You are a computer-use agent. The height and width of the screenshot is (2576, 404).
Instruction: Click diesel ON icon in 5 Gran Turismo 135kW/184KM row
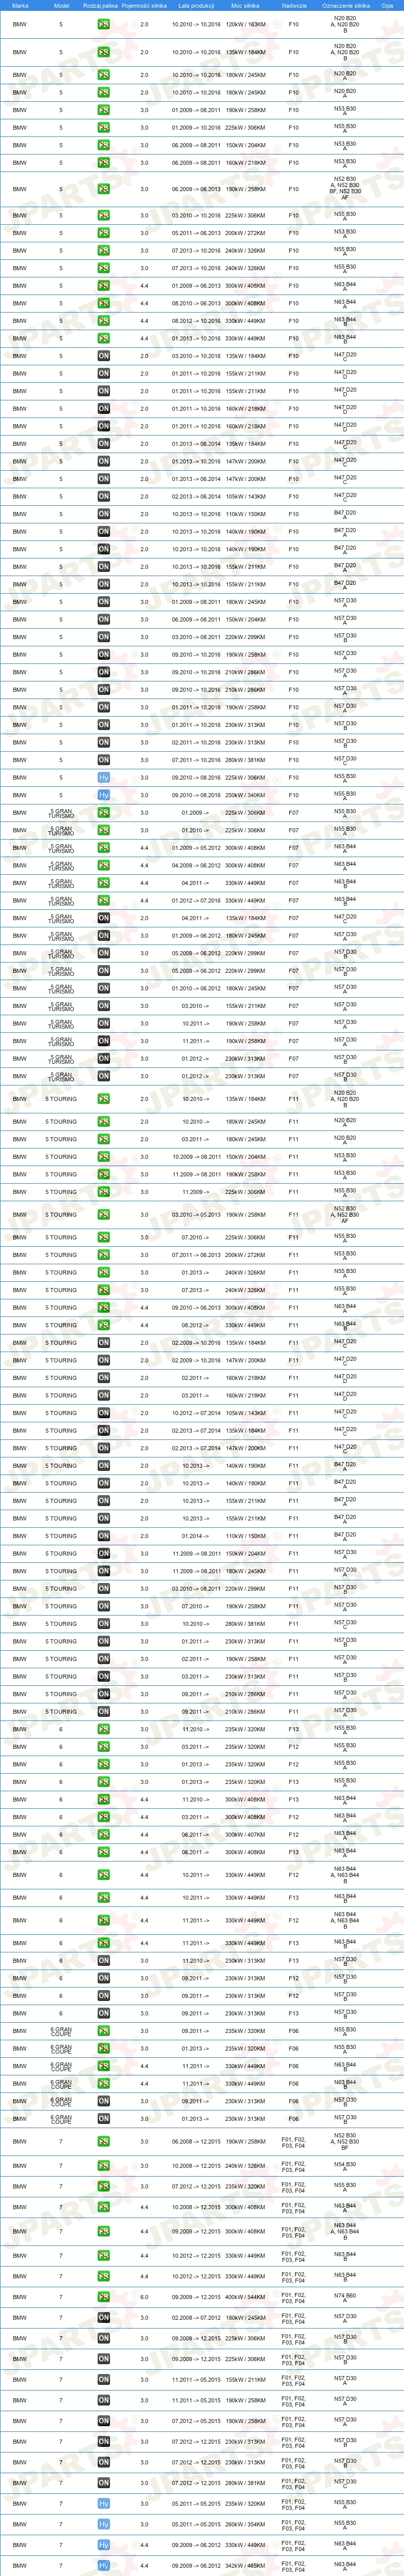click(103, 918)
